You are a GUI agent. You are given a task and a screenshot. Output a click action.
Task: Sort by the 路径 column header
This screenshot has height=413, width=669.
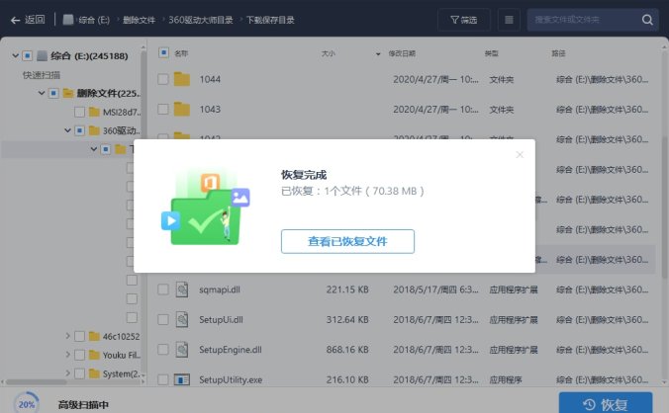pyautogui.click(x=558, y=53)
